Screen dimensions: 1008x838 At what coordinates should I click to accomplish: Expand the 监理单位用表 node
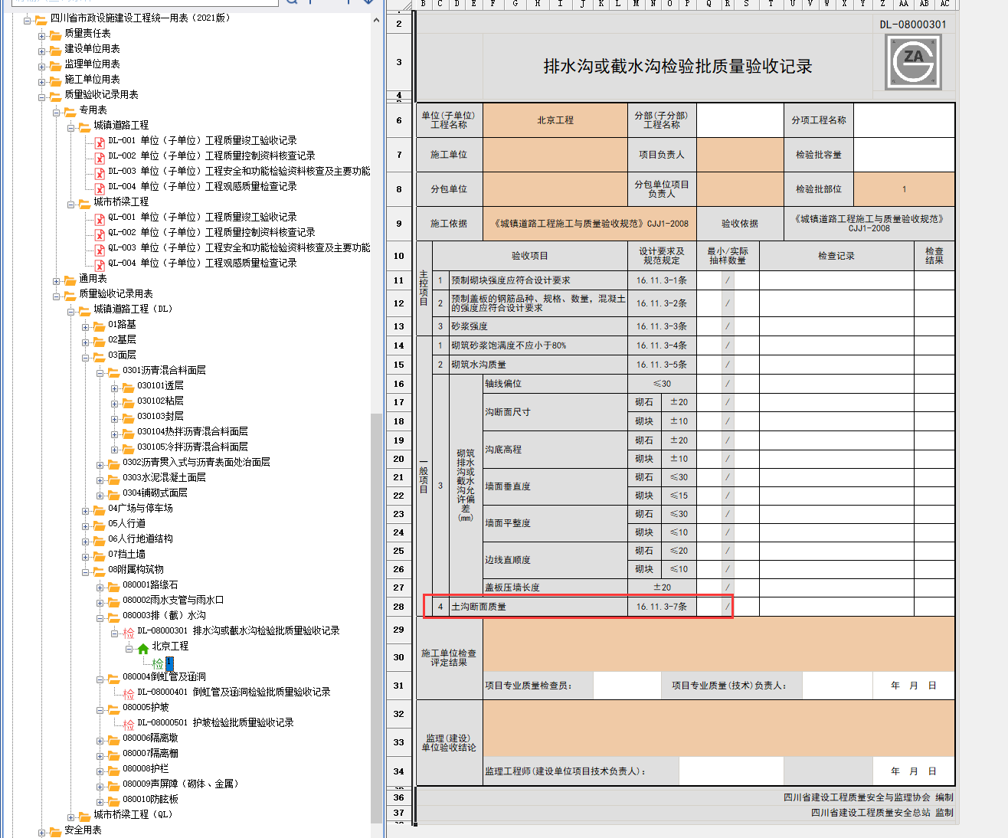pyautogui.click(x=42, y=66)
